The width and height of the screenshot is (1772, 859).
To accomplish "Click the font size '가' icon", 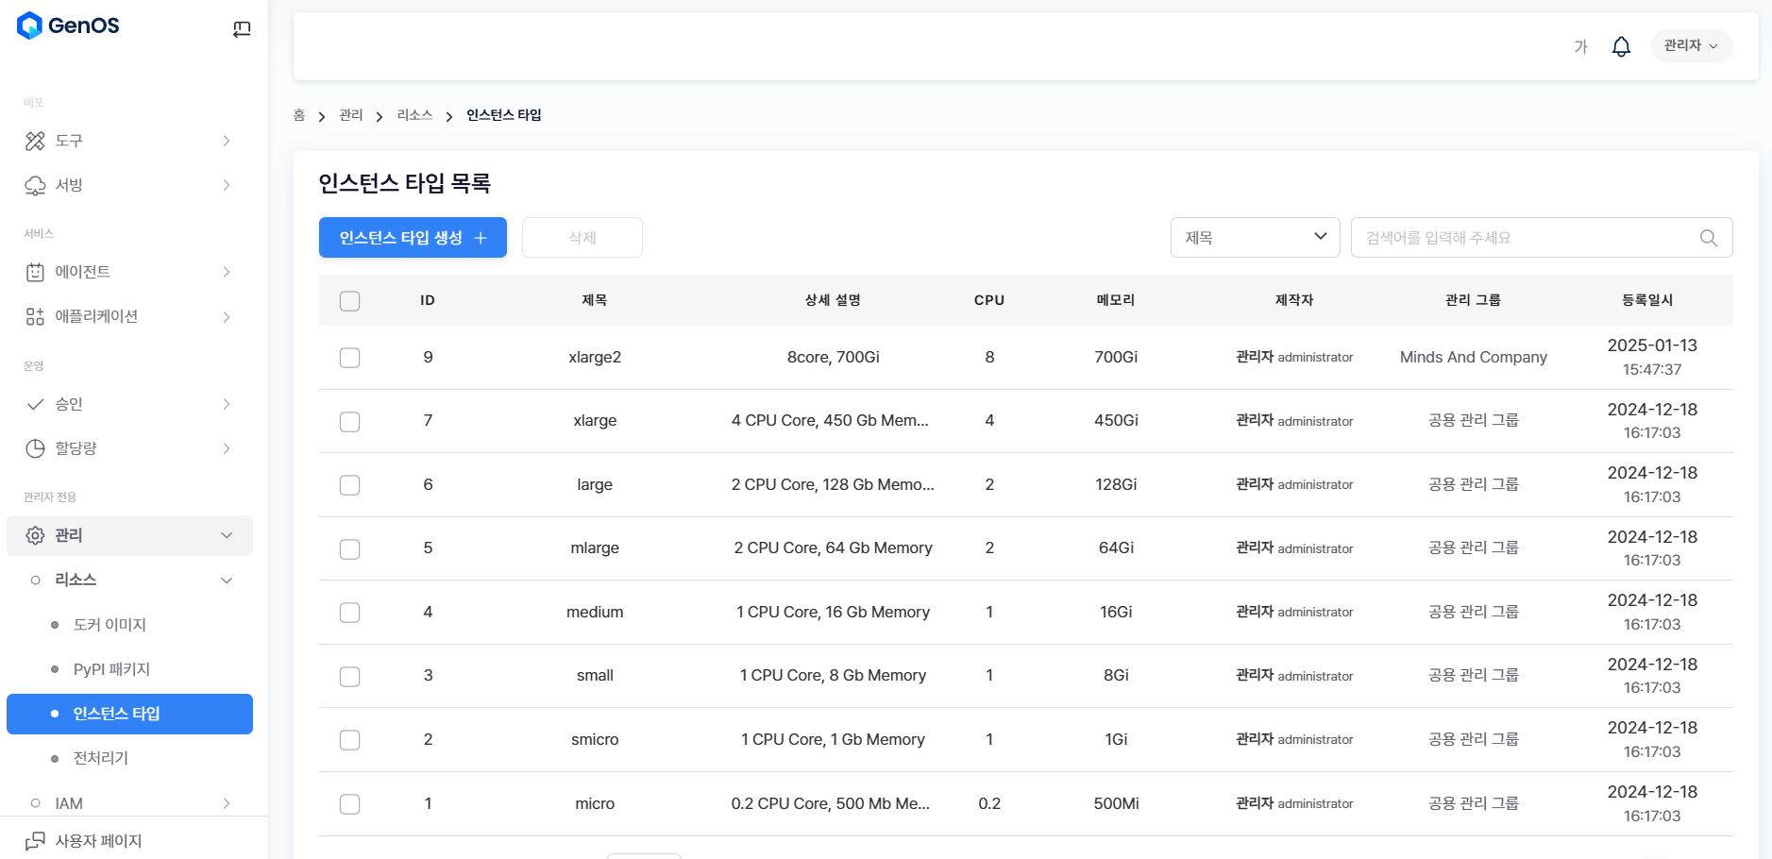I will 1580,47.
